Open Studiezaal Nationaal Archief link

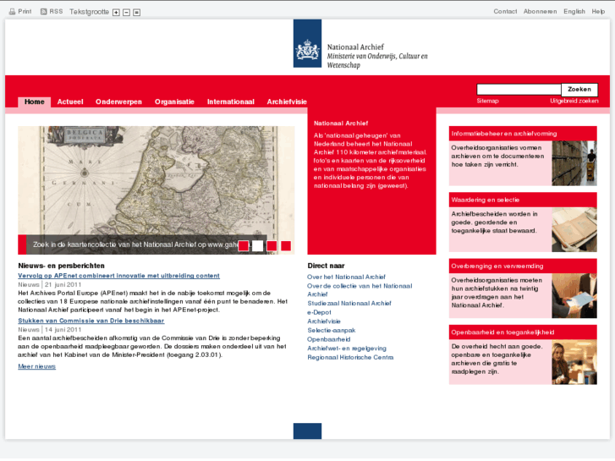tap(349, 304)
